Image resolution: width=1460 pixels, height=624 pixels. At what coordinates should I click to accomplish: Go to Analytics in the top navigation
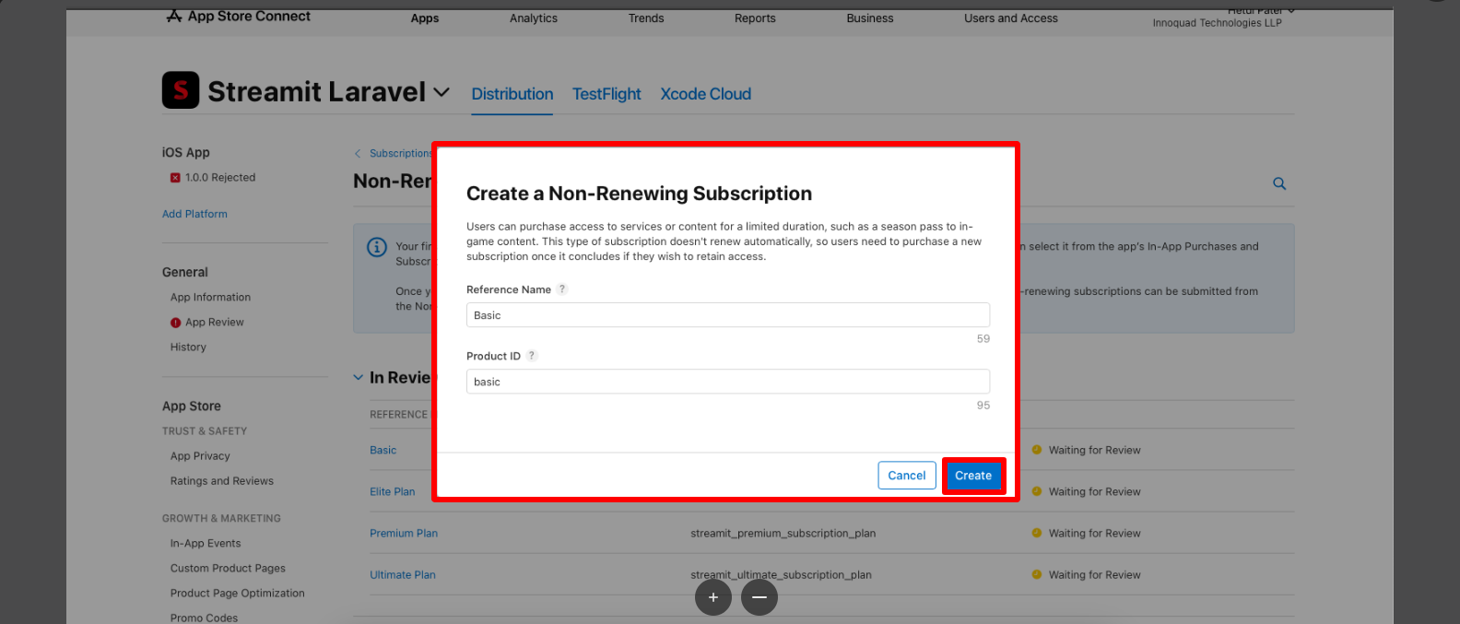point(534,18)
